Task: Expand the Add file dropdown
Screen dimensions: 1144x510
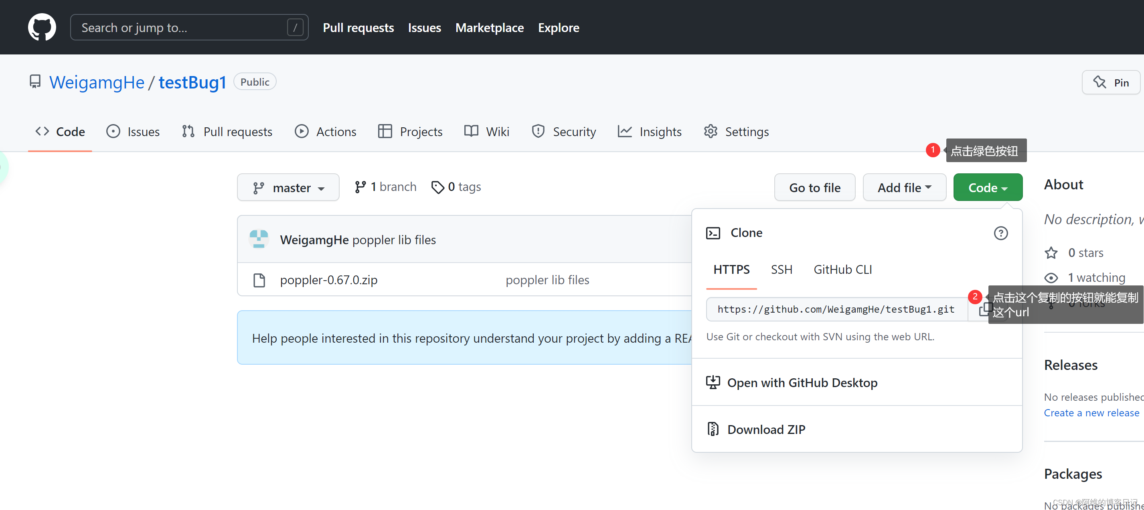Action: coord(904,188)
